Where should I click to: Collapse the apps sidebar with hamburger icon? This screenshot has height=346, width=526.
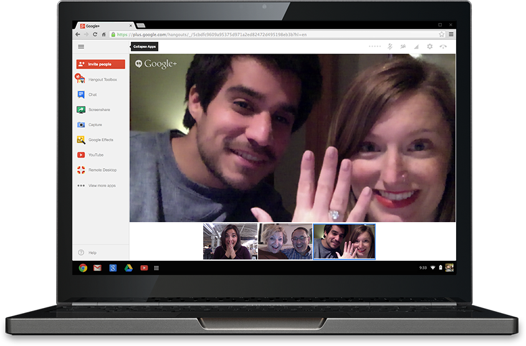point(81,47)
